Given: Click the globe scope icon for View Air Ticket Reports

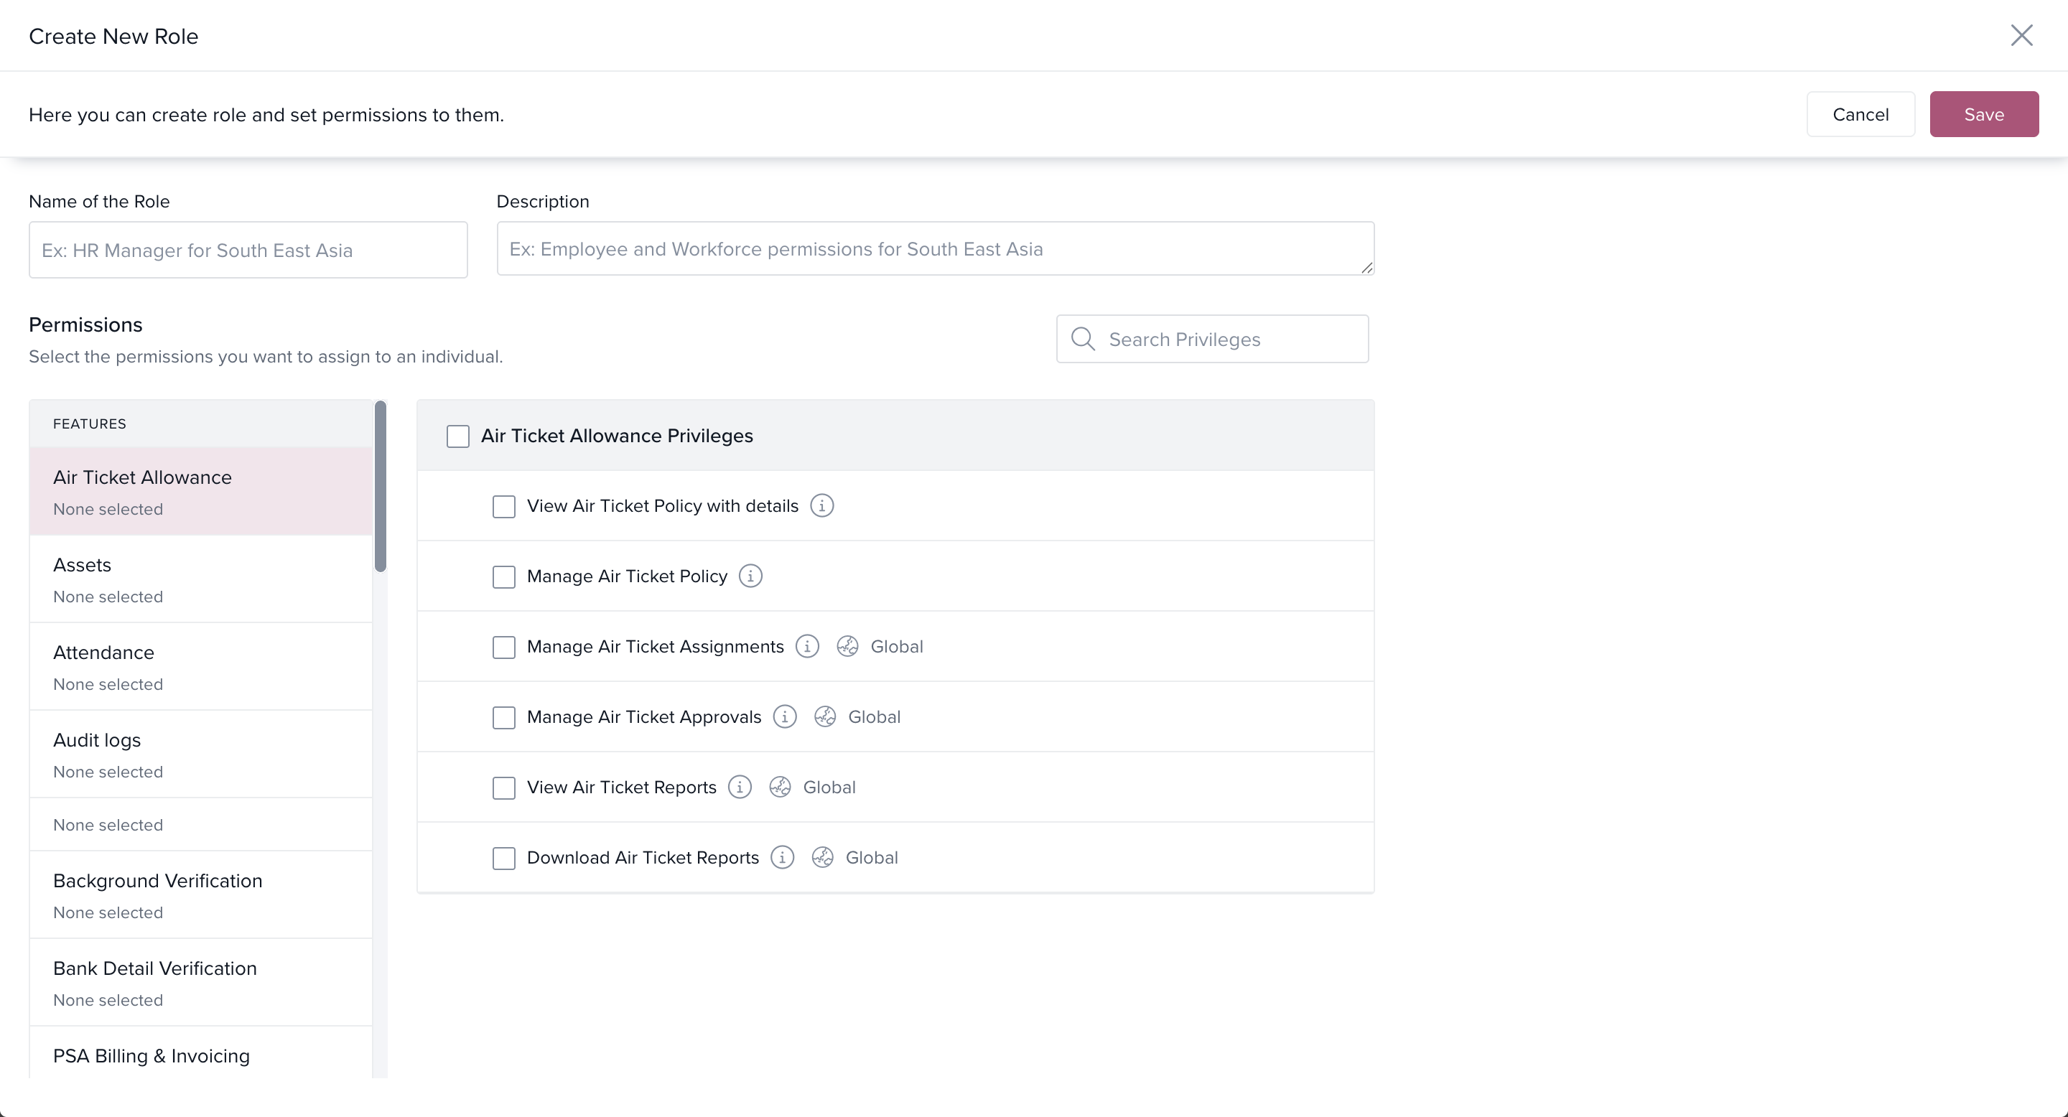Looking at the screenshot, I should click(x=780, y=787).
